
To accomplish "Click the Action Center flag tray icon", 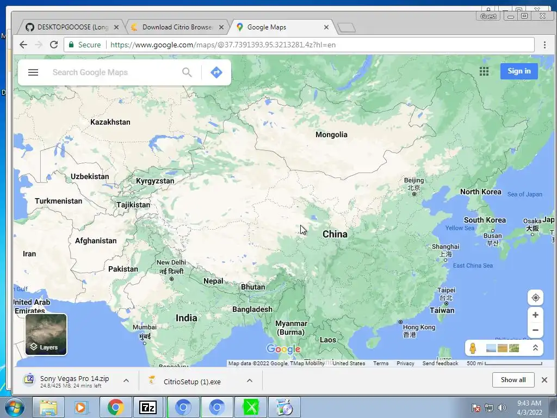I will coord(475,408).
